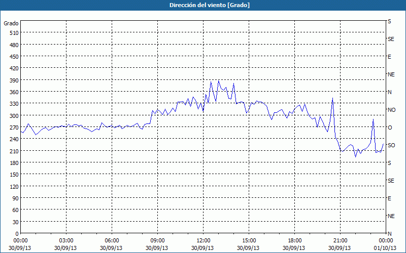Select the 300 y-axis value
The image size is (406, 253).
14,116
